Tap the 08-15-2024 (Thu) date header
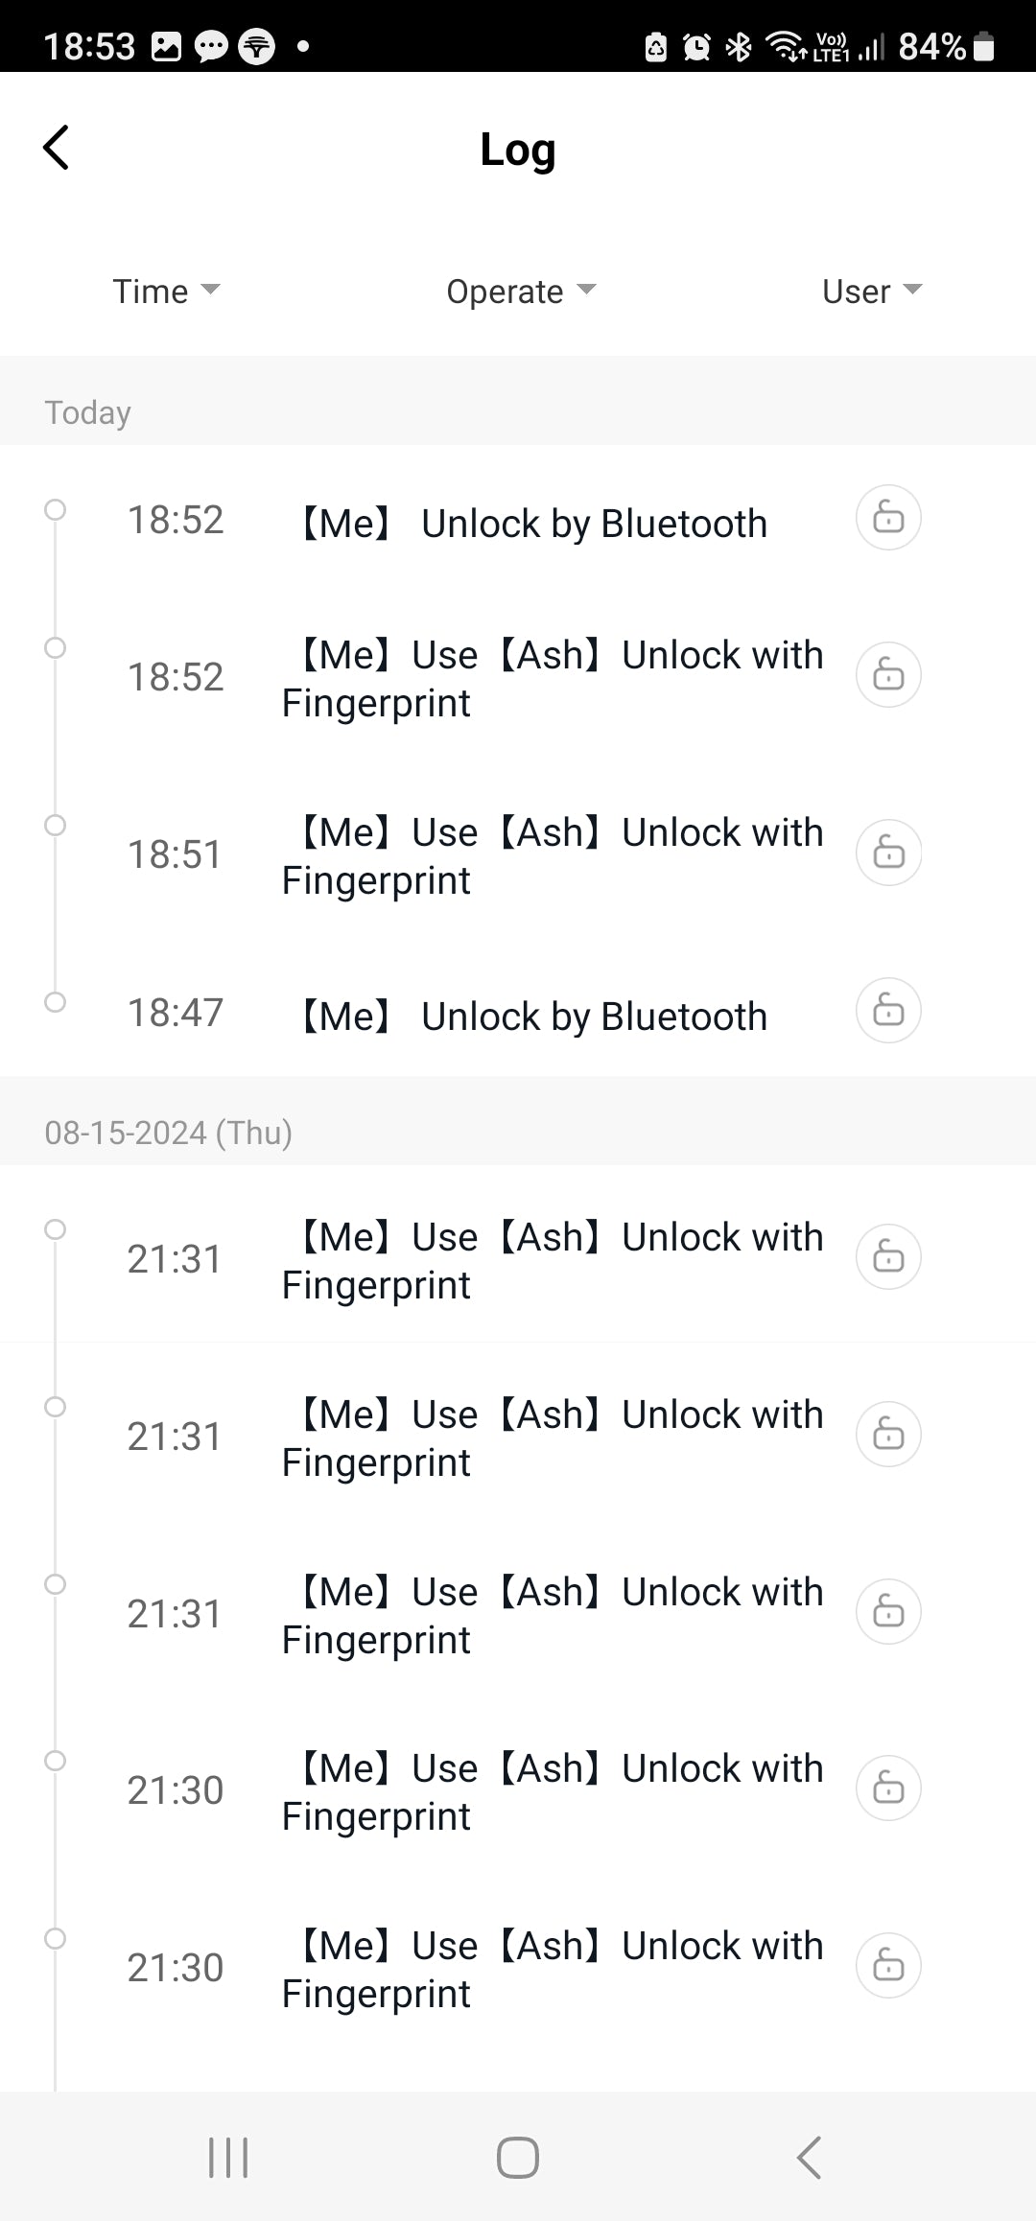Screen dimensions: 1036x2221 point(169,1133)
